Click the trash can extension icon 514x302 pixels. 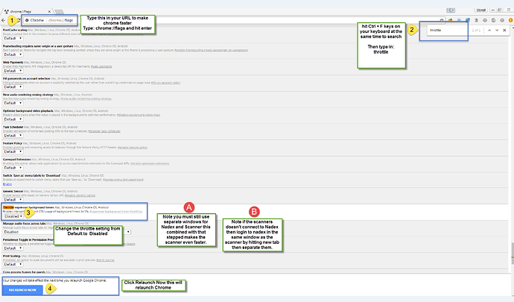476,20
